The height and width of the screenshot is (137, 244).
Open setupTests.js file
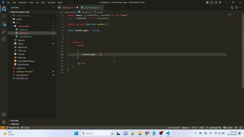tap(23, 64)
